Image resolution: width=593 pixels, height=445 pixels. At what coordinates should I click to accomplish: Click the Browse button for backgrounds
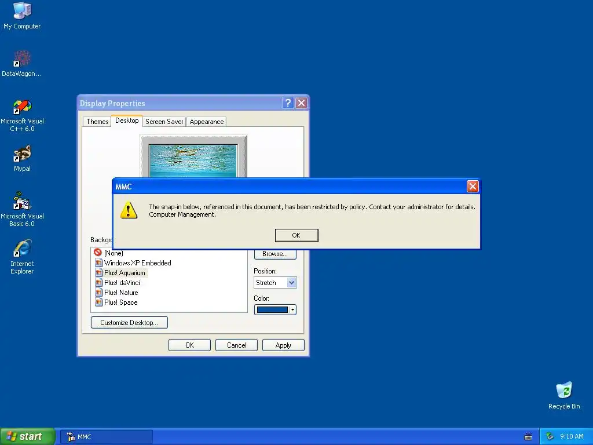[275, 254]
